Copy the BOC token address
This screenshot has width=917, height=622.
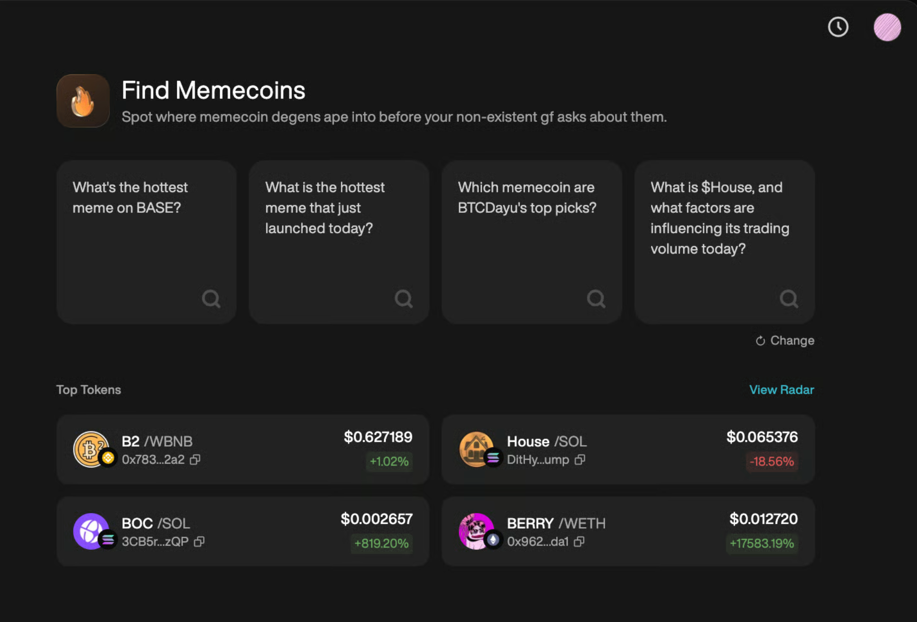pos(199,541)
